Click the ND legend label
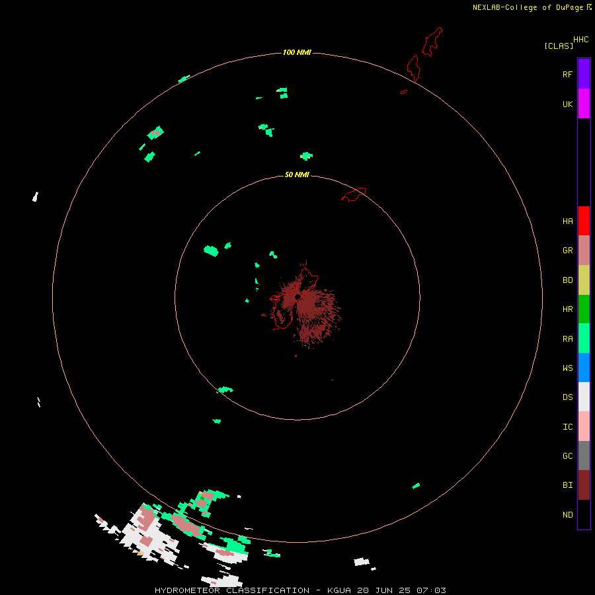595x595 pixels. [x=567, y=515]
